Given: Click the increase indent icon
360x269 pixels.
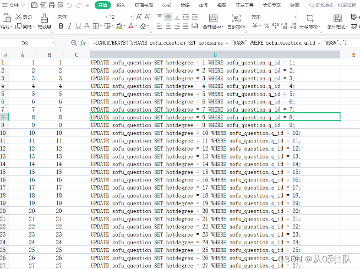Looking at the screenshot, I should 195,17.
